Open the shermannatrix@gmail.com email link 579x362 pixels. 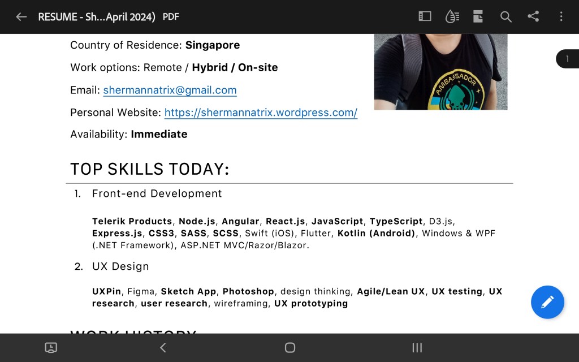pyautogui.click(x=170, y=90)
